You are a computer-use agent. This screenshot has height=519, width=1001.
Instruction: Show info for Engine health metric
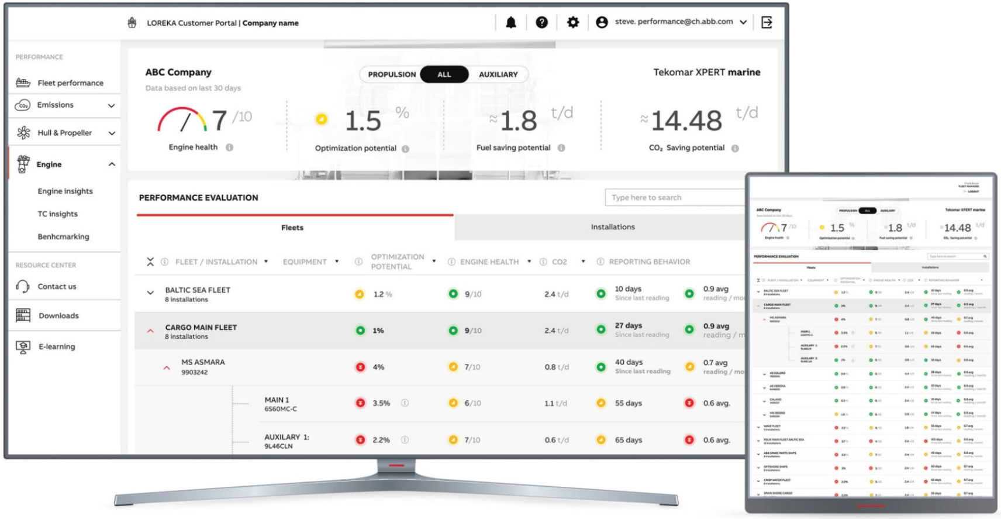tap(230, 147)
